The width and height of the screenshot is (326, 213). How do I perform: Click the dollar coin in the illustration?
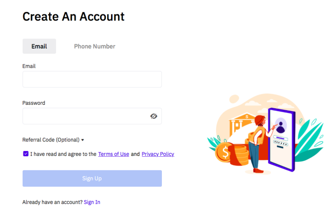[224, 153]
